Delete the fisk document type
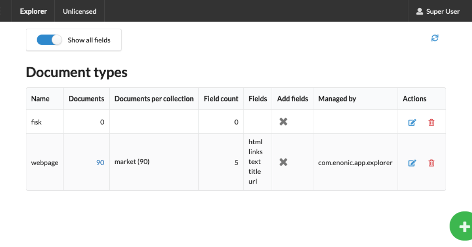The width and height of the screenshot is (472, 247). [431, 122]
